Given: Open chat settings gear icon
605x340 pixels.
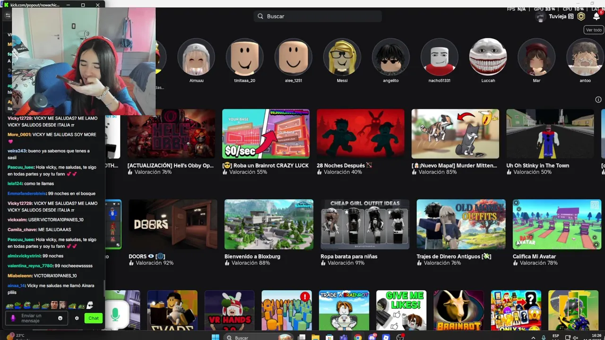Looking at the screenshot, I should [77, 318].
